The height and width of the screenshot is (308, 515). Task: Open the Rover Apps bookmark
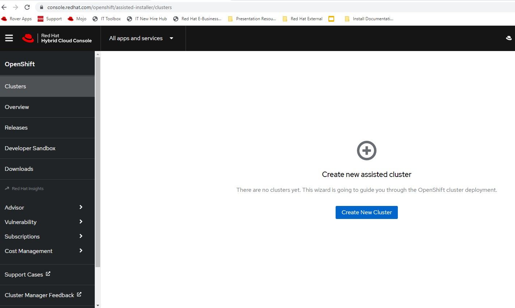click(x=17, y=19)
